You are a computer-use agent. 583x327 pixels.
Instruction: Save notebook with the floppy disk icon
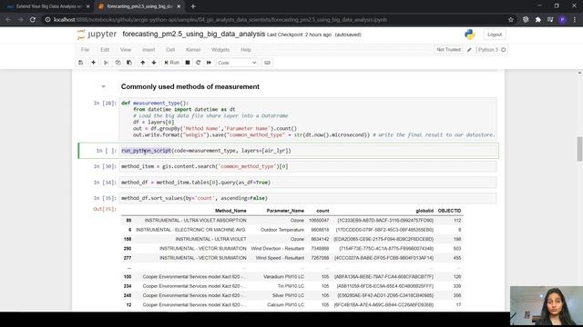[81, 63]
